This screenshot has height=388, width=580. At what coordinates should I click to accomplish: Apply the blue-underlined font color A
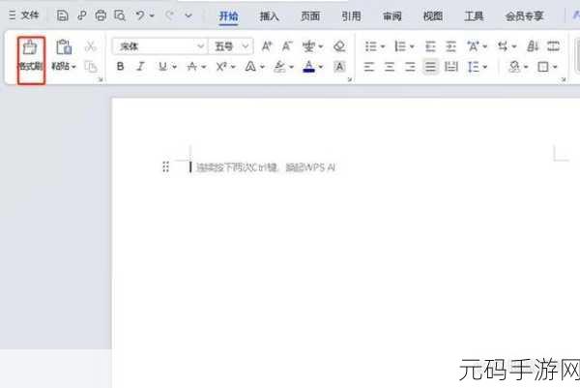click(x=309, y=67)
